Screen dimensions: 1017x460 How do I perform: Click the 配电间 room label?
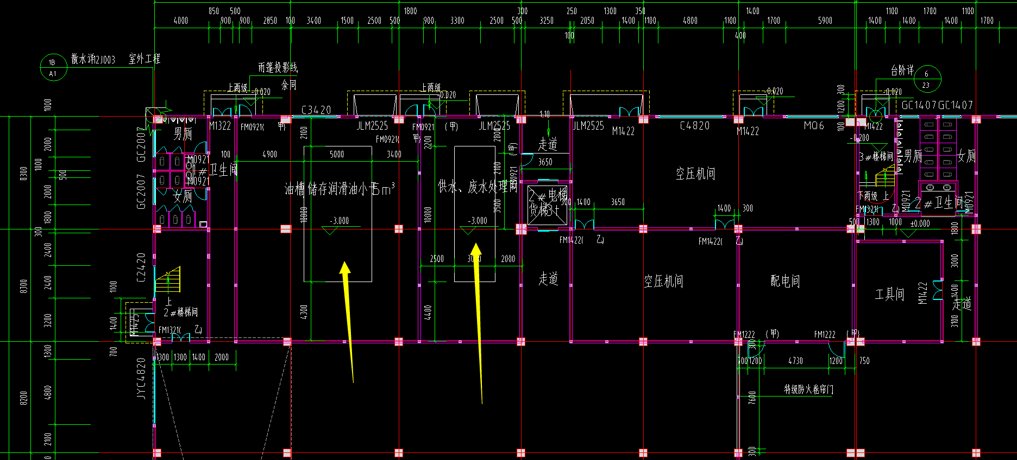click(785, 281)
